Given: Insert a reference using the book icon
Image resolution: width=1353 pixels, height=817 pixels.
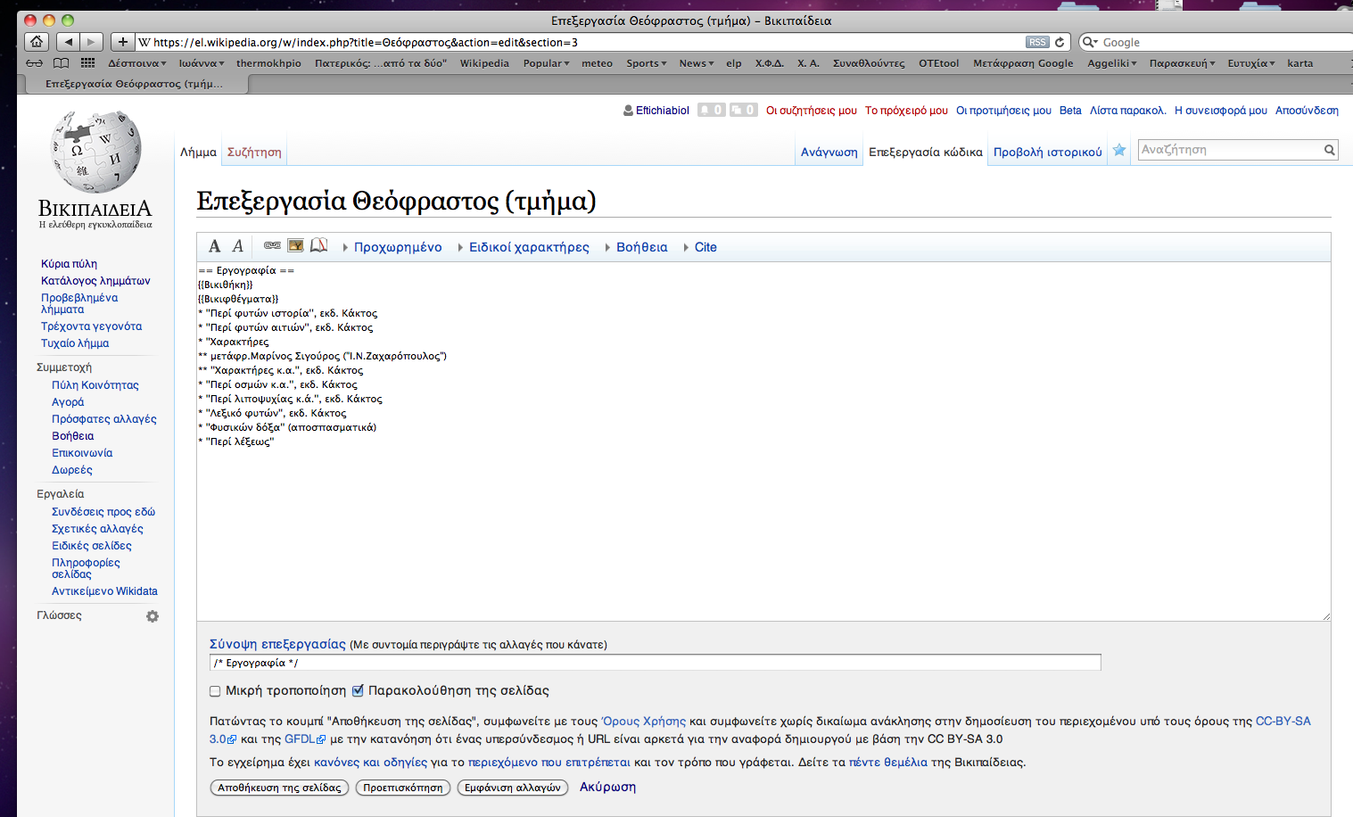Looking at the screenshot, I should pos(318,246).
